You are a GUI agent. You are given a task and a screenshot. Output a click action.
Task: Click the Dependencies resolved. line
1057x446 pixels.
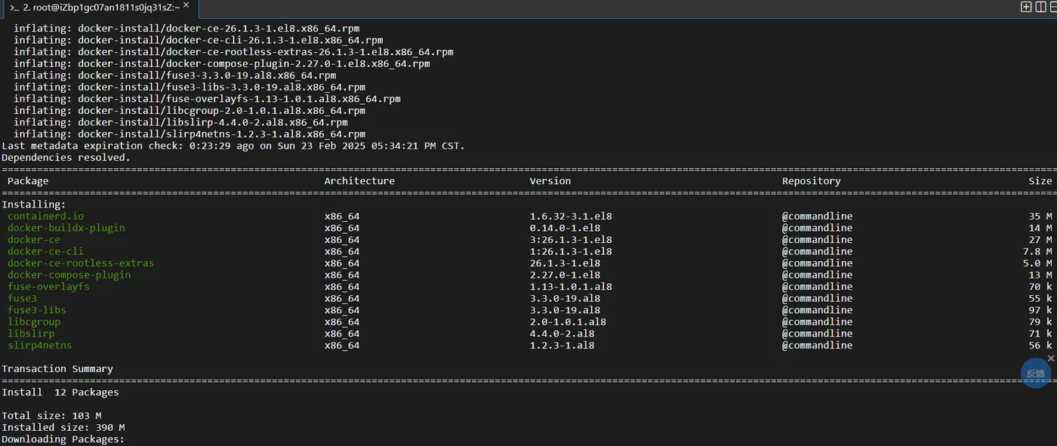click(x=66, y=158)
